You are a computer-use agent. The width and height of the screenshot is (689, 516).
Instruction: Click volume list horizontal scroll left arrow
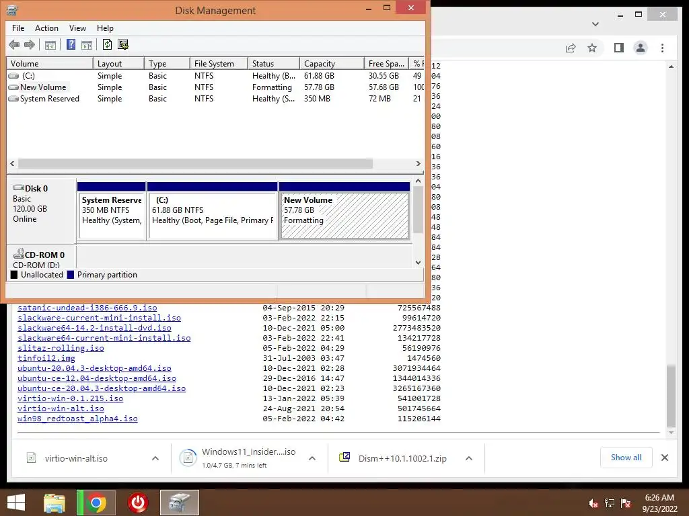coord(12,163)
